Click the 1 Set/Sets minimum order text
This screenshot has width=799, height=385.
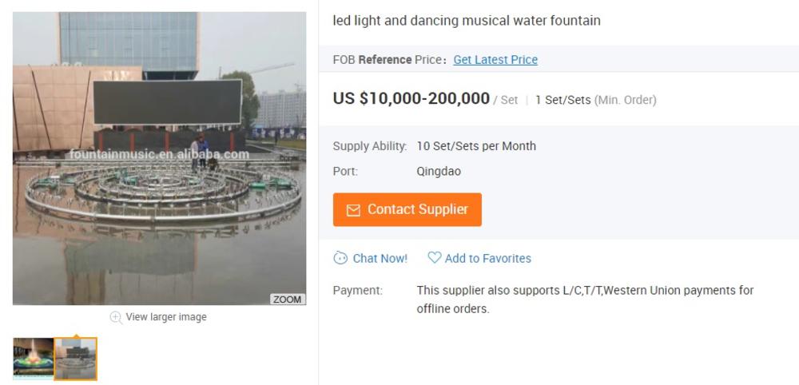595,100
